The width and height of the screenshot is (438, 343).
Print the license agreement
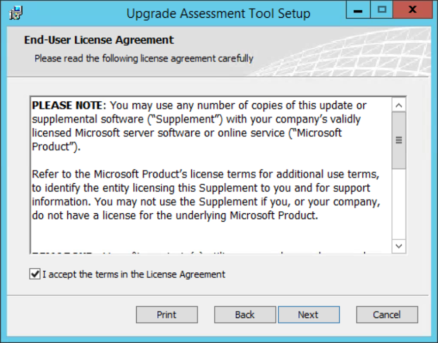click(x=167, y=315)
